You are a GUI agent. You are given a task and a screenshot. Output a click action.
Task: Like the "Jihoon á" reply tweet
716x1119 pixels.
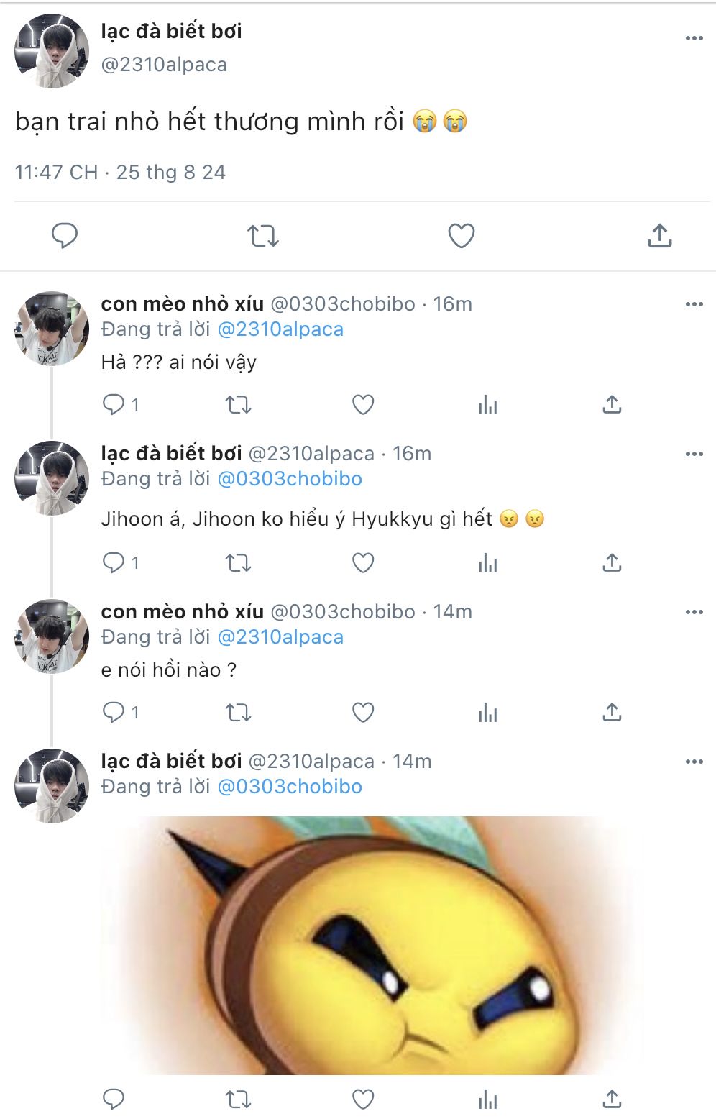pyautogui.click(x=363, y=562)
